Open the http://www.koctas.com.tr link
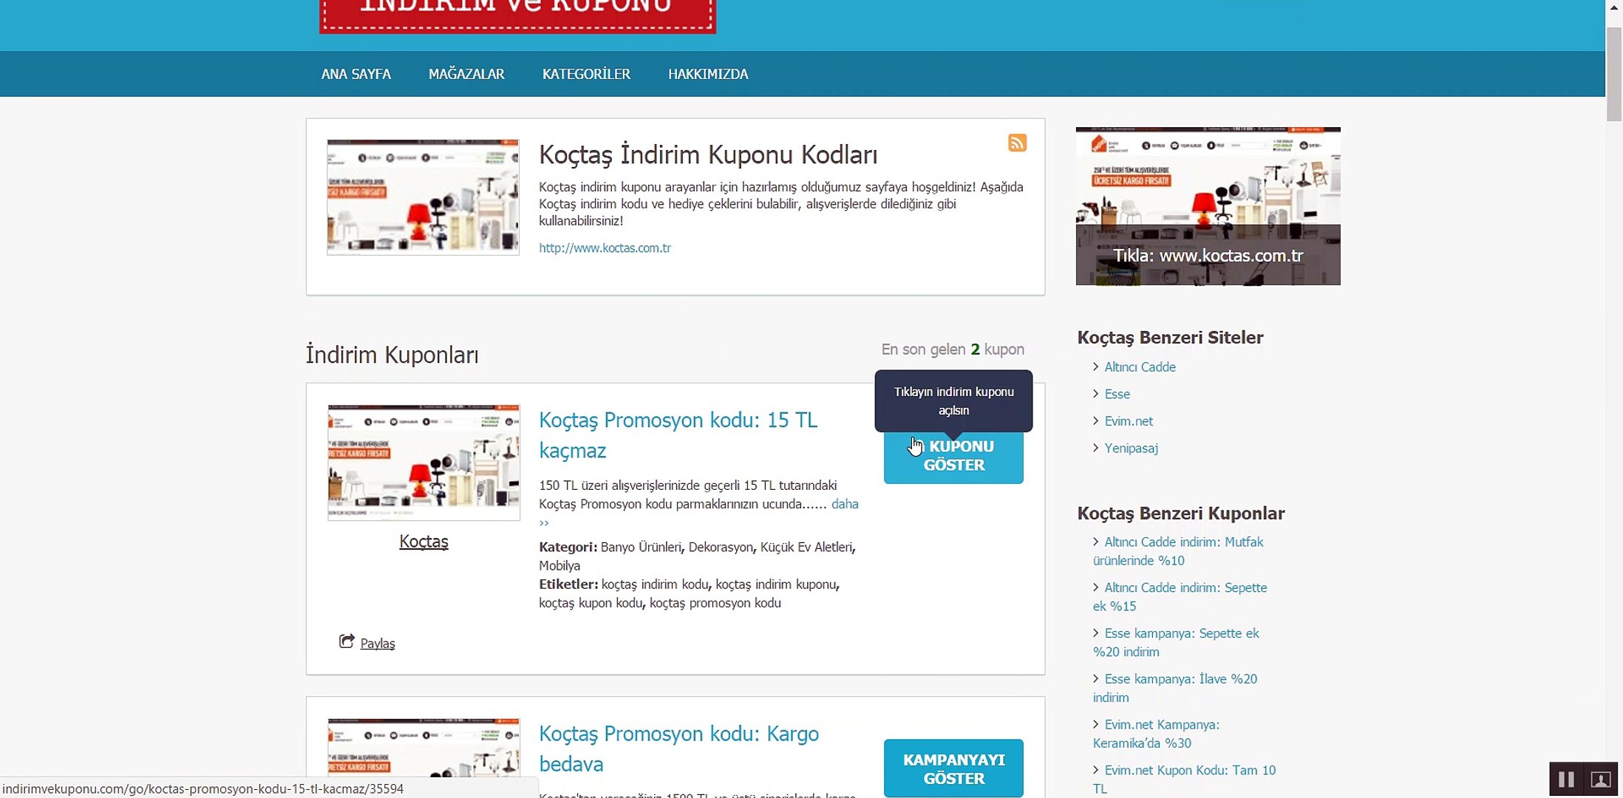The width and height of the screenshot is (1623, 798). [605, 248]
